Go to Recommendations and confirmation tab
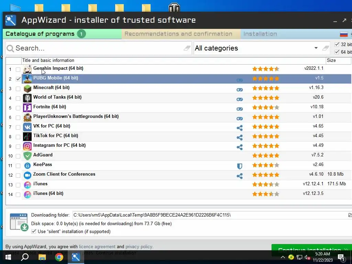The image size is (352, 264). (x=181, y=34)
